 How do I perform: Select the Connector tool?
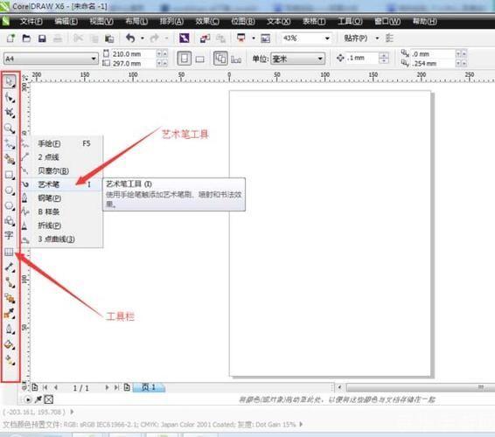tap(10, 282)
